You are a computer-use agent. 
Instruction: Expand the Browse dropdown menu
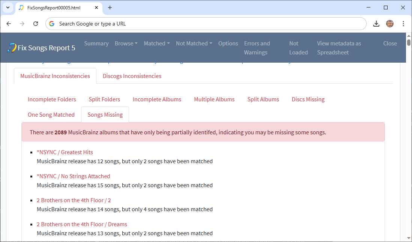tap(126, 44)
